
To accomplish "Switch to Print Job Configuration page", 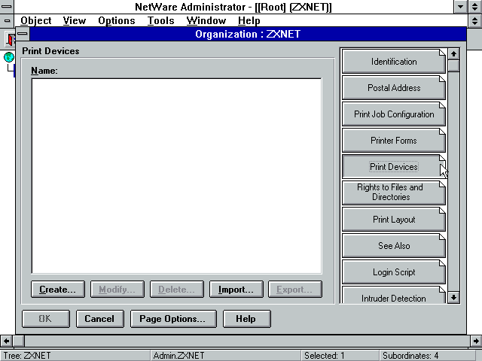I will (x=393, y=114).
